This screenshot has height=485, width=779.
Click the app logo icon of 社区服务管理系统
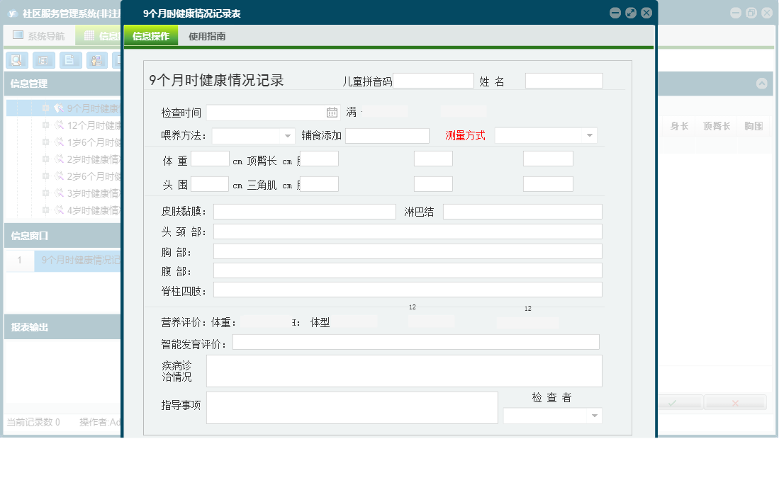point(13,14)
